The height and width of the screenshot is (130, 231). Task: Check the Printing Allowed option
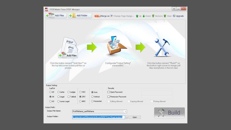pyautogui.click(x=152, y=101)
